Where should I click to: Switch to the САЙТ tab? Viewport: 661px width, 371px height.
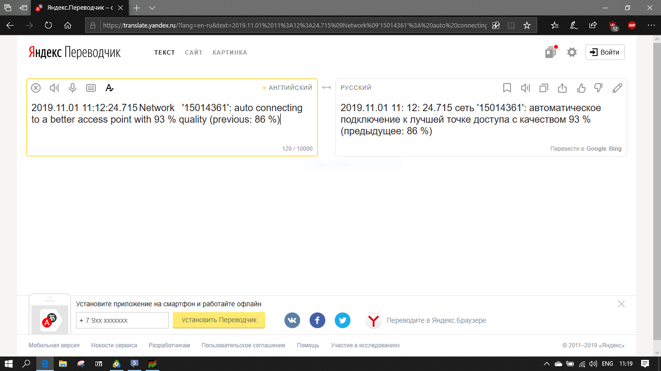click(x=194, y=52)
